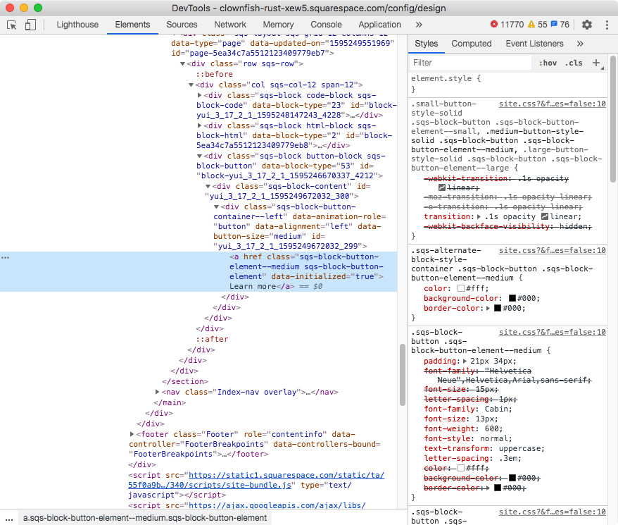Click the Elements panel vertical scrollbar
The image size is (618, 525).
click(x=403, y=375)
